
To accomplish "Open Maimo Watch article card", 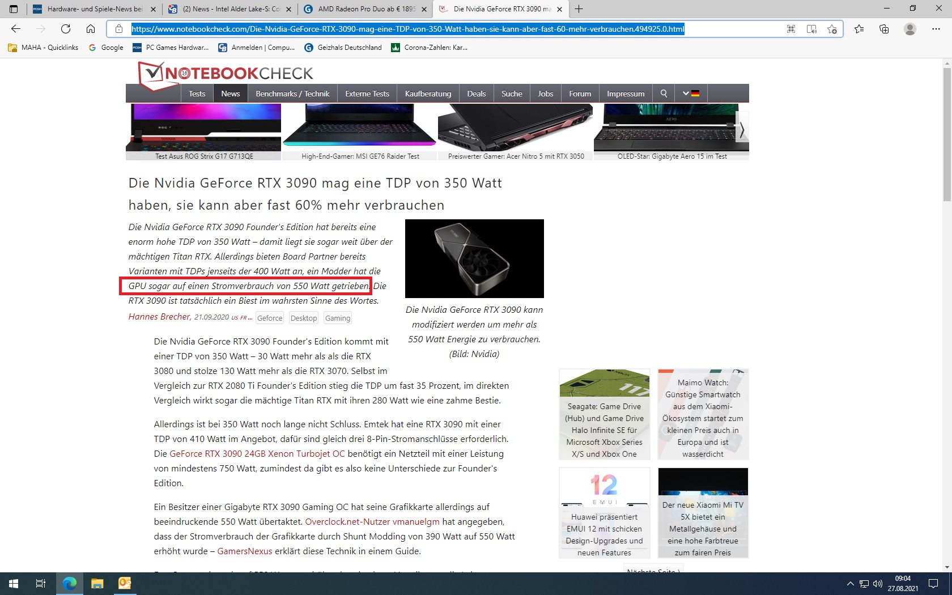I will point(703,414).
